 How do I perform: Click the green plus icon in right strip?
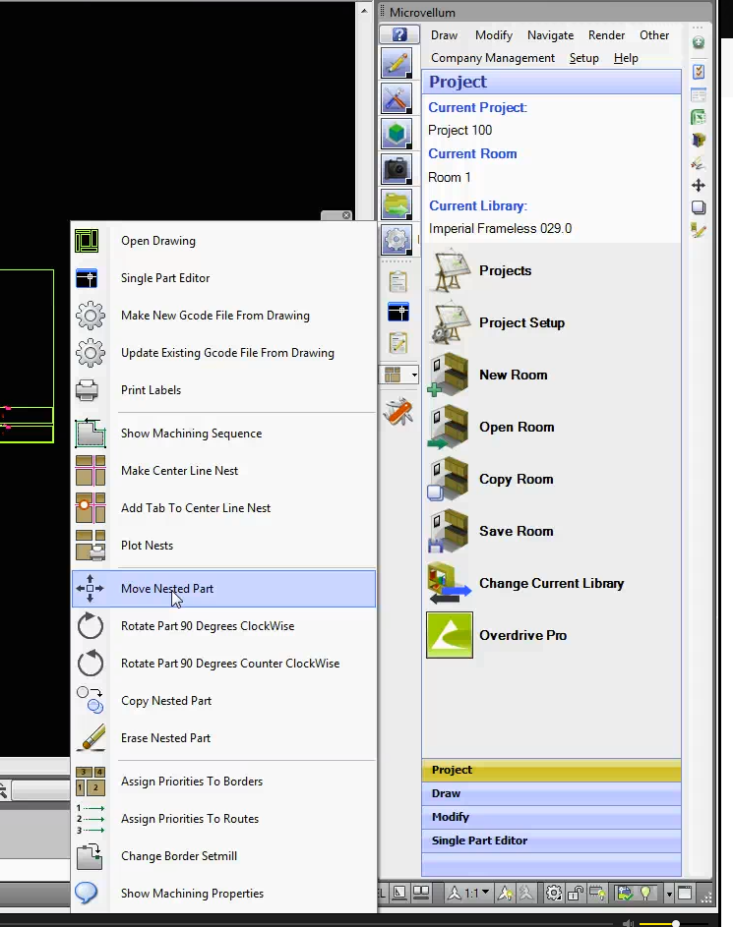click(x=699, y=42)
